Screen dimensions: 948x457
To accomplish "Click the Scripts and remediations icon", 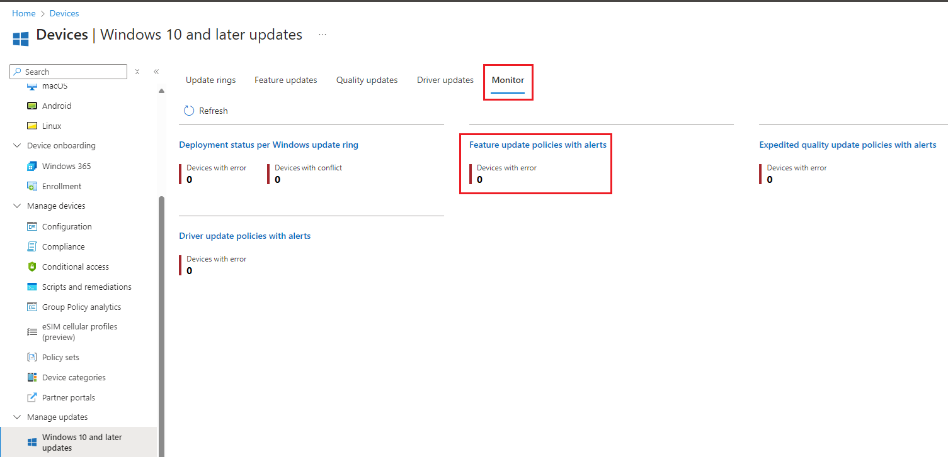I will point(32,287).
